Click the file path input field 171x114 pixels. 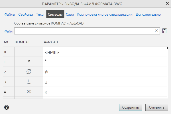(84, 31)
